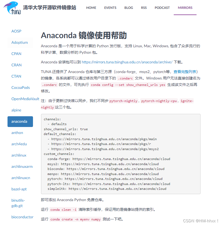
Task: Click the conda-forge channel line
Action: click(109, 159)
